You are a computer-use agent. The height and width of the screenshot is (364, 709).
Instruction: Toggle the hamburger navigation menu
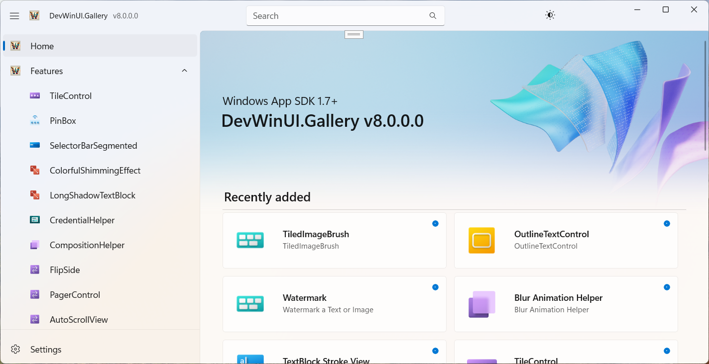point(14,16)
